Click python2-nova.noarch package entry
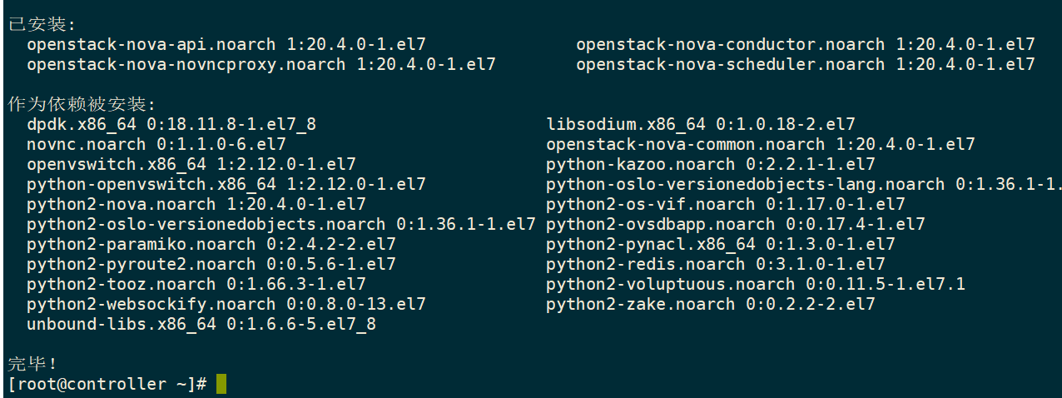This screenshot has width=1062, height=398. [196, 204]
